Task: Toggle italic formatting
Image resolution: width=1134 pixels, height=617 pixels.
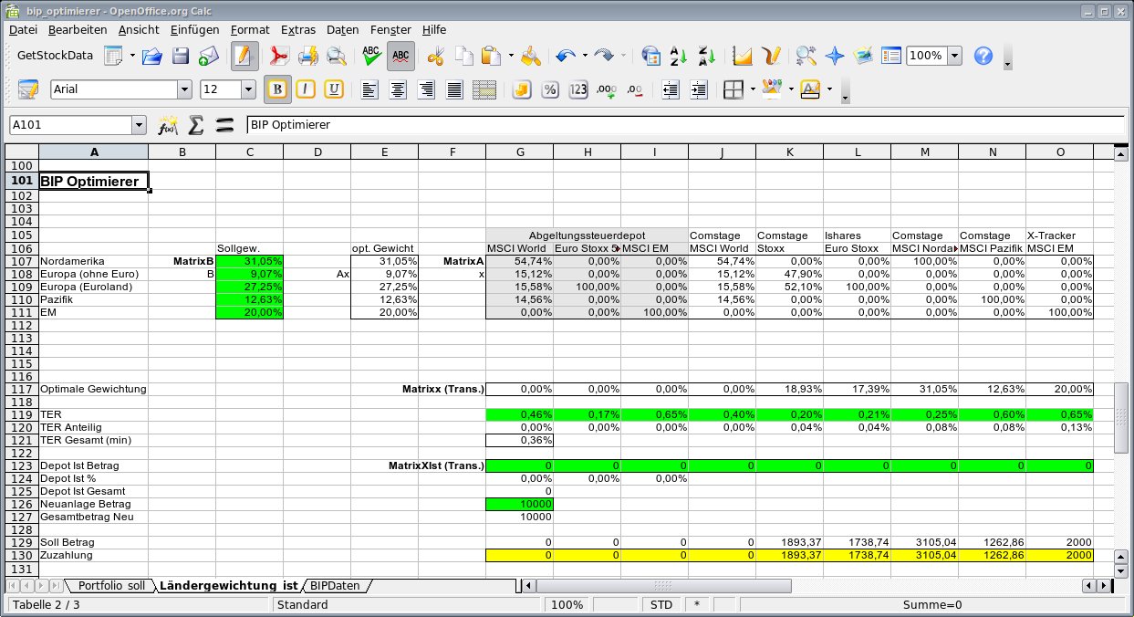Action: 306,89
